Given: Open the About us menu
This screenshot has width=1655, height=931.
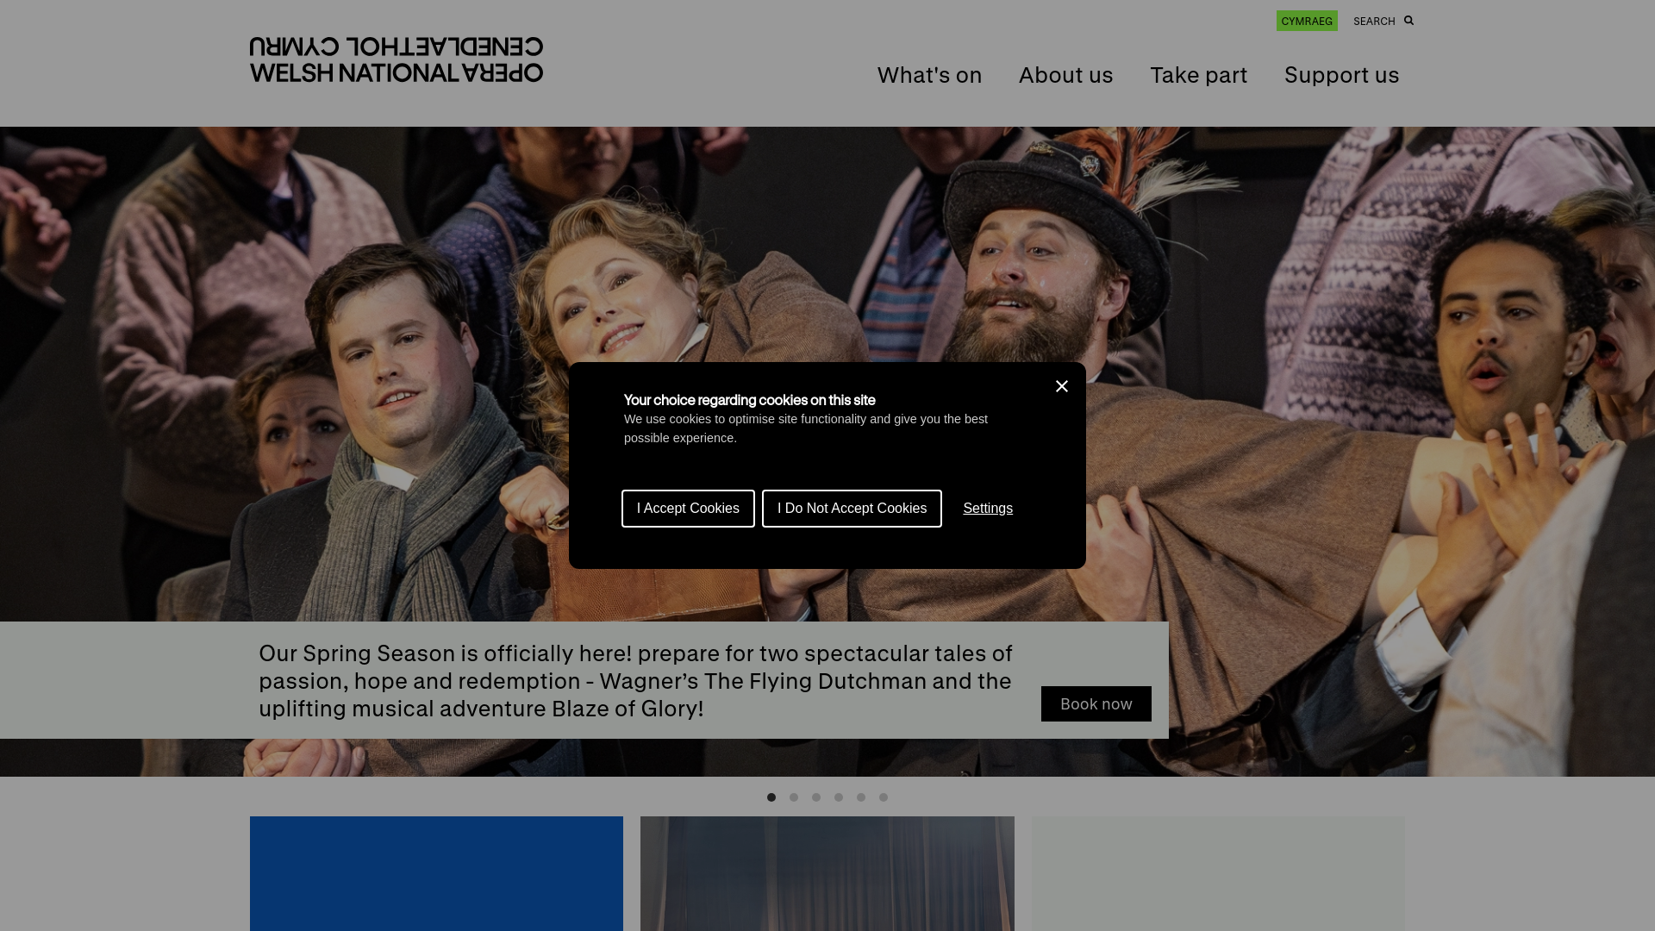Looking at the screenshot, I should click(x=1065, y=75).
